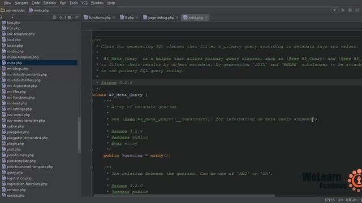
Task: Close the page-debug.php tab
Action: [x=177, y=17]
